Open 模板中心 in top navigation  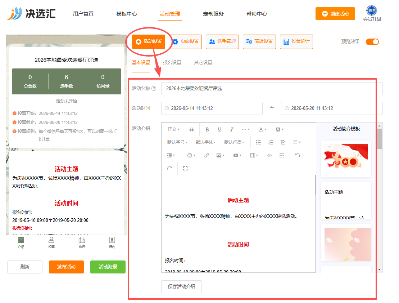pos(127,14)
